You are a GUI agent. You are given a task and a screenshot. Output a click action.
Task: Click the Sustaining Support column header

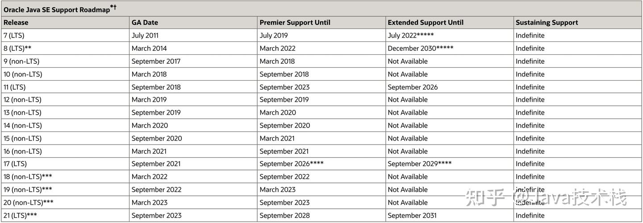(547, 22)
